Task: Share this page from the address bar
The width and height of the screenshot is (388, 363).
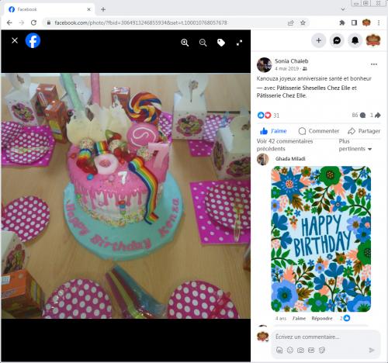Action: [x=291, y=22]
